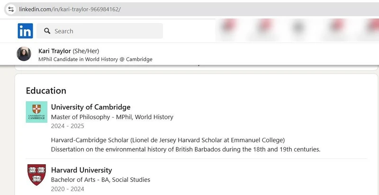Open the Harvard University school link
The image size is (379, 195).
pyautogui.click(x=81, y=170)
